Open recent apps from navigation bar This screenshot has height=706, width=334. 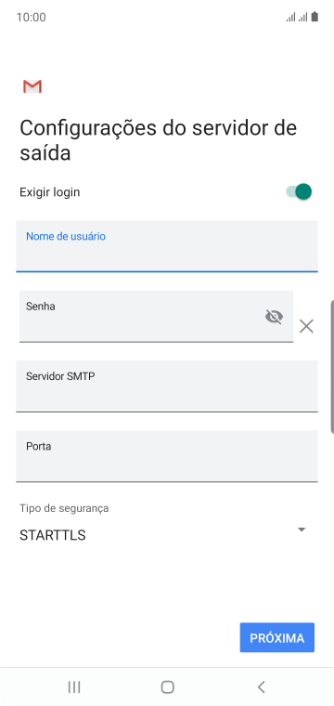pos(74,686)
